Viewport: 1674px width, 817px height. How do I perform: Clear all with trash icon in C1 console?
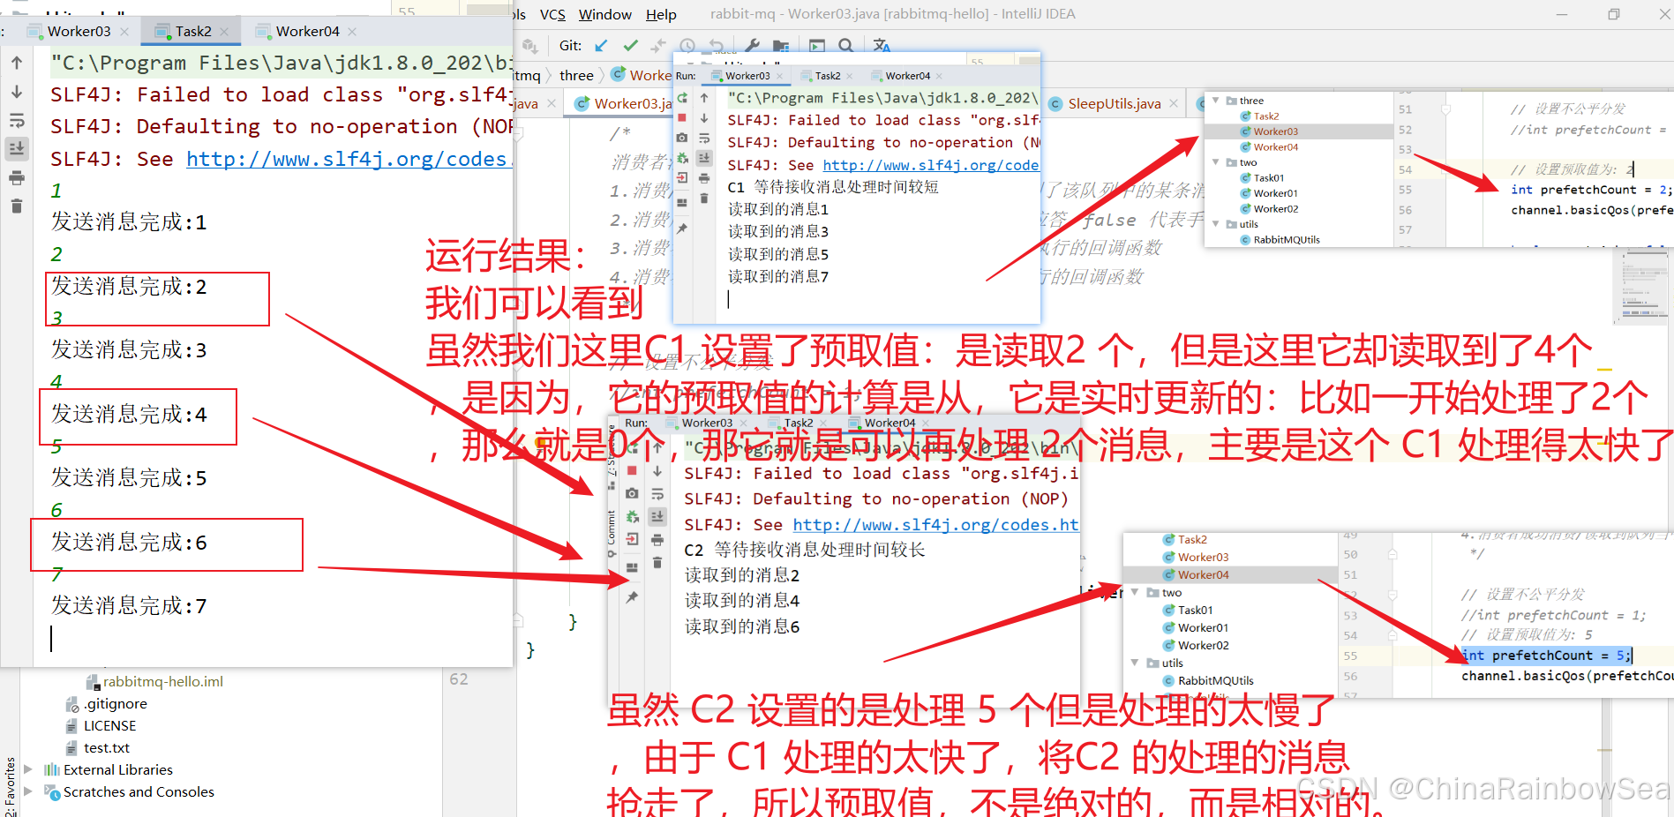tap(704, 199)
